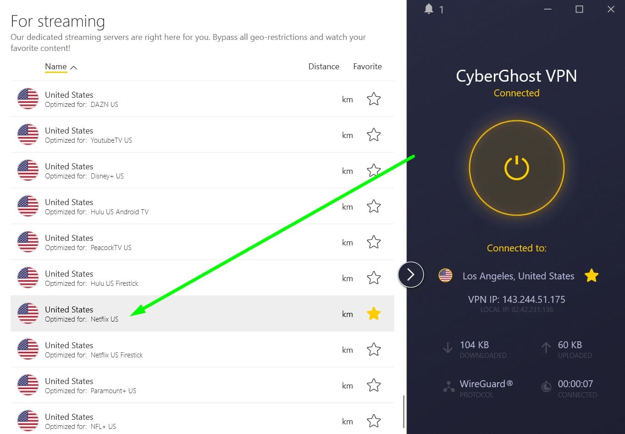Maximize the CyberGhost window
The width and height of the screenshot is (625, 434).
click(x=579, y=9)
